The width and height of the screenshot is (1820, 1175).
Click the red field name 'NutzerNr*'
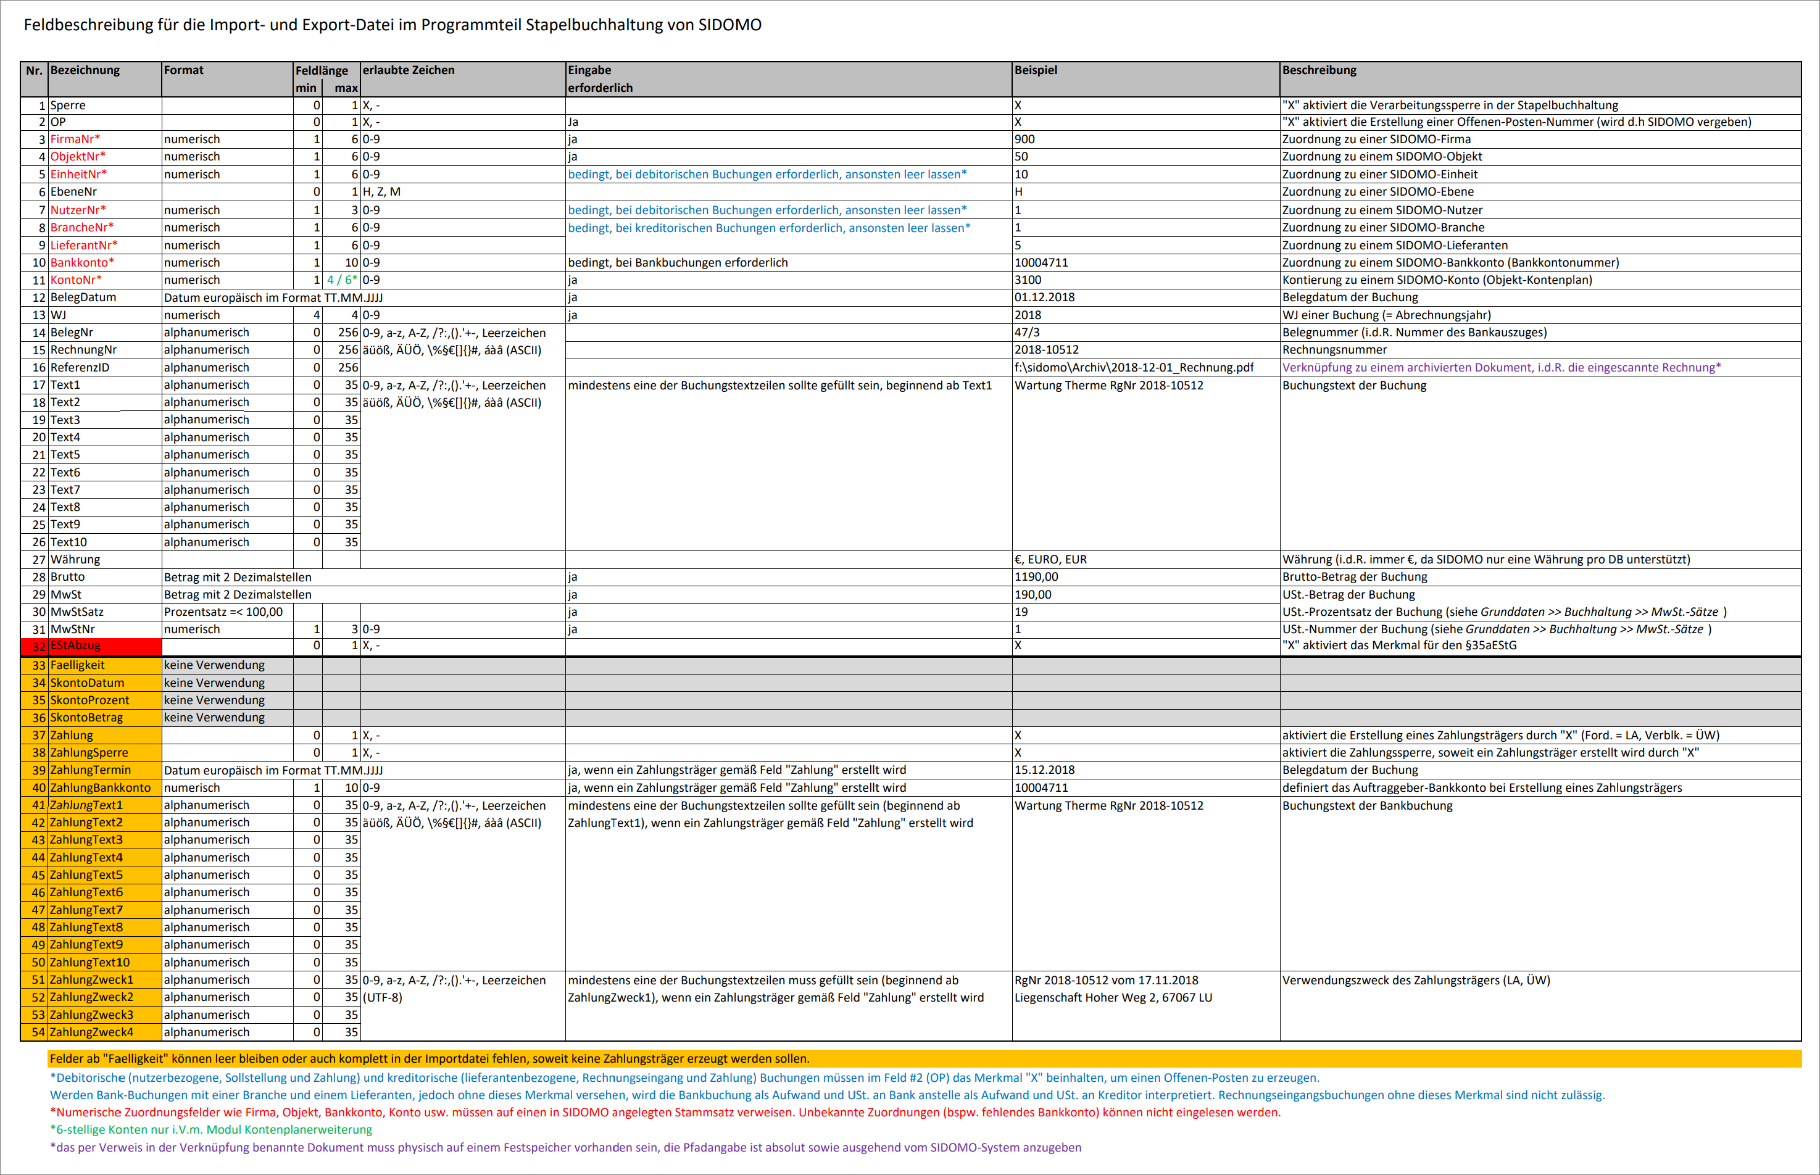[78, 210]
